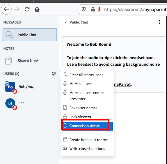Click the browser back arrow button

click(6, 9)
